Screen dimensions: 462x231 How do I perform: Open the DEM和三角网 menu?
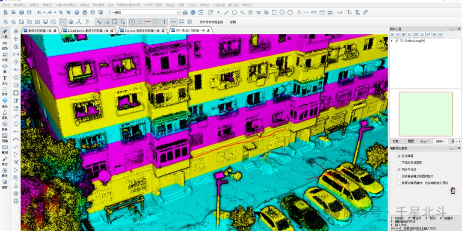153,5
